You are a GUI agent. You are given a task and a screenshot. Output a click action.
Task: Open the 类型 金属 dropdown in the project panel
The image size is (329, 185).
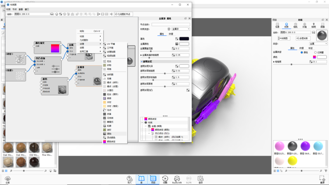[318, 44]
